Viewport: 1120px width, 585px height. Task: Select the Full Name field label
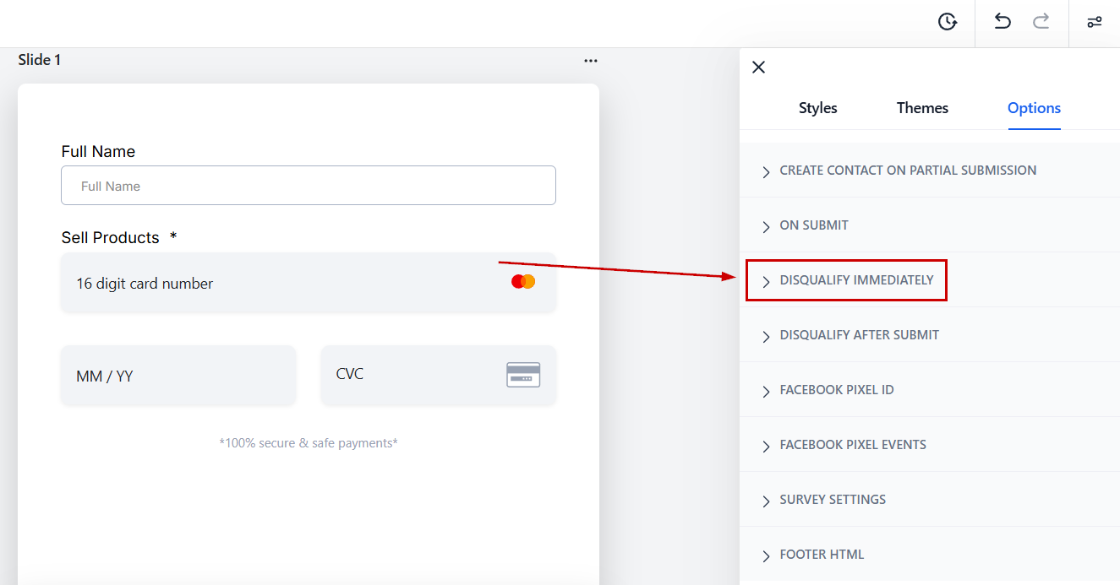[98, 152]
